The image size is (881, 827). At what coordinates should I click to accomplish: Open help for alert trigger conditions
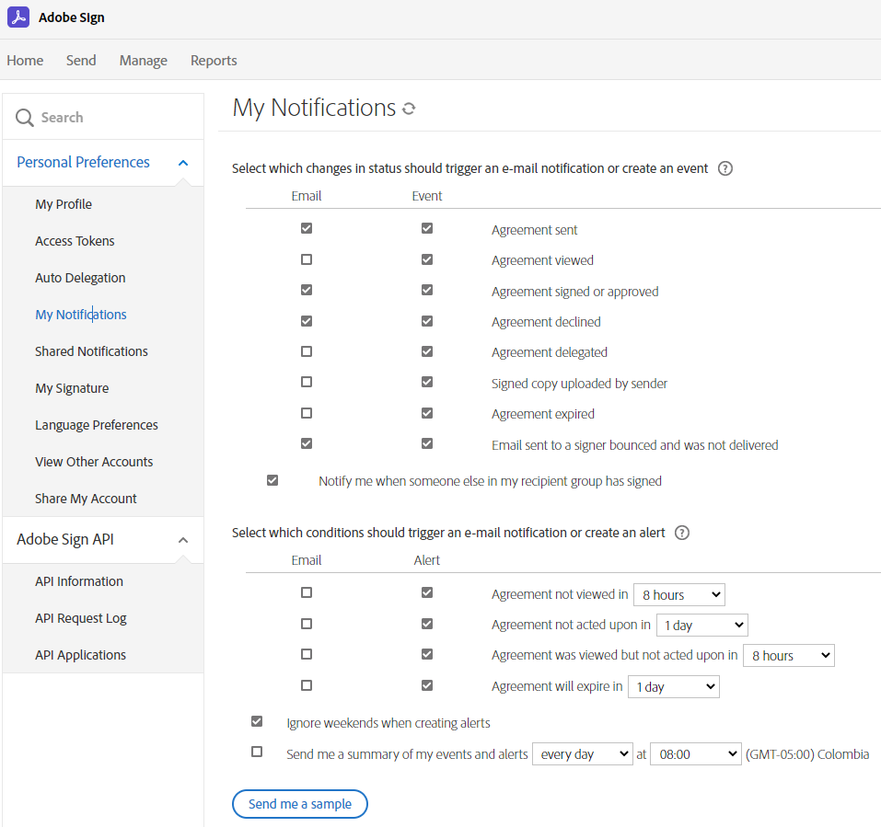681,532
